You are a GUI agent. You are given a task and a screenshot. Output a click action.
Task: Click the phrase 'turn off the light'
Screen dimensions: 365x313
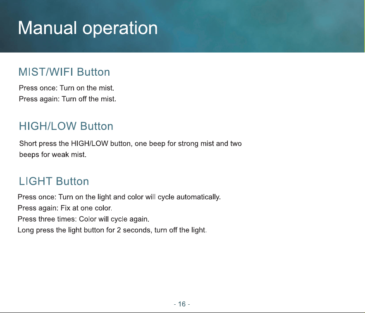180,230
